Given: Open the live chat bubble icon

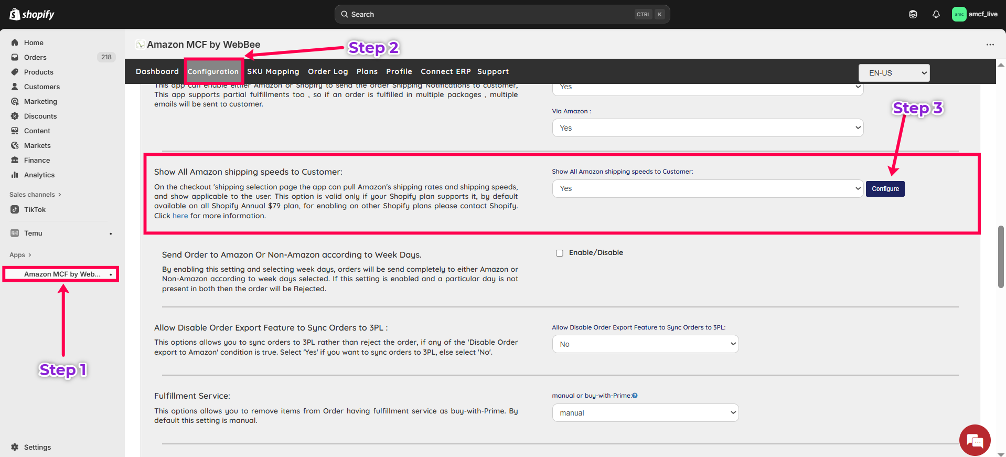Looking at the screenshot, I should [975, 440].
